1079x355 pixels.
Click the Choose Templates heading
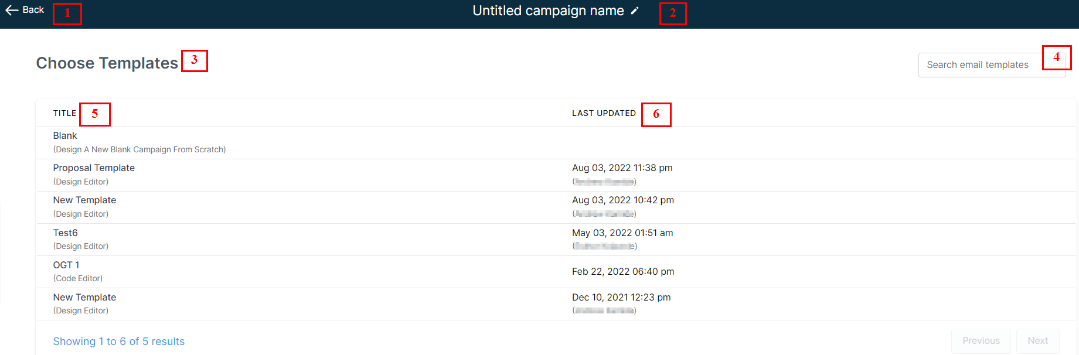(x=107, y=63)
